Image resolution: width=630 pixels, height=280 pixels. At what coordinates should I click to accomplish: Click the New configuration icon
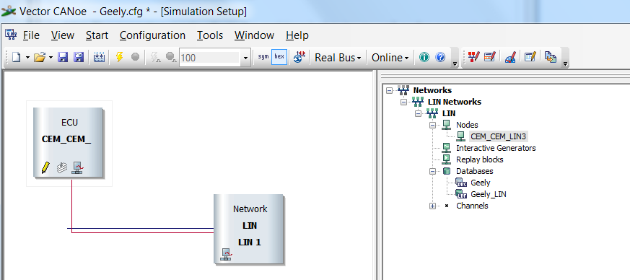(x=16, y=58)
